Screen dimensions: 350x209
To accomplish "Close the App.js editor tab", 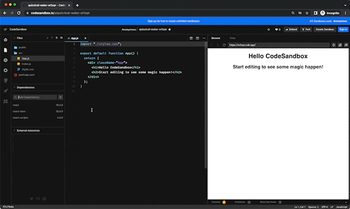I will 85,38.
